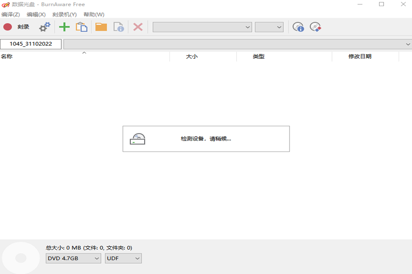
Task: Open the UDF file system dropdown
Action: 123,259
